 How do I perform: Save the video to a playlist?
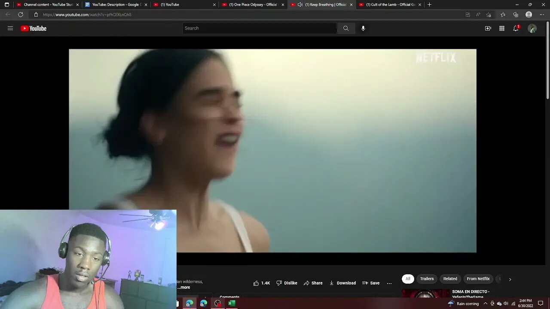[x=371, y=283]
